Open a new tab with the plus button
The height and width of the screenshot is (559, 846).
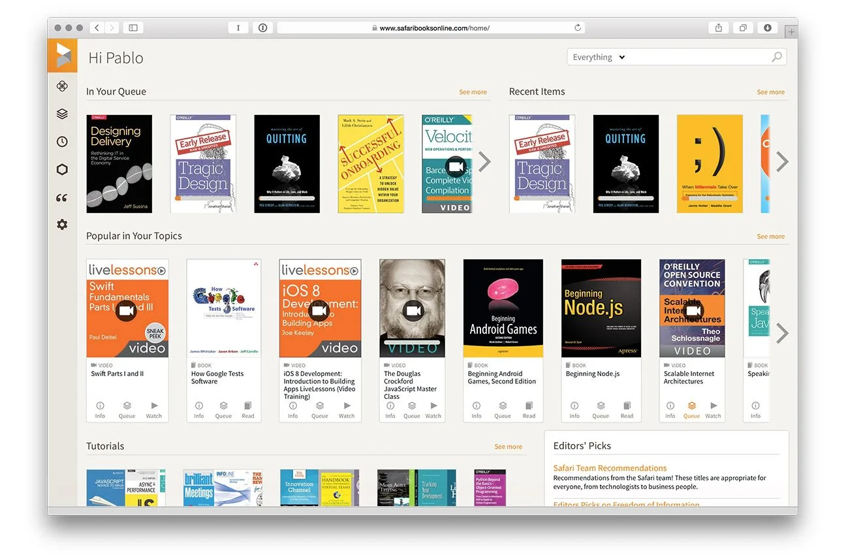pos(791,31)
